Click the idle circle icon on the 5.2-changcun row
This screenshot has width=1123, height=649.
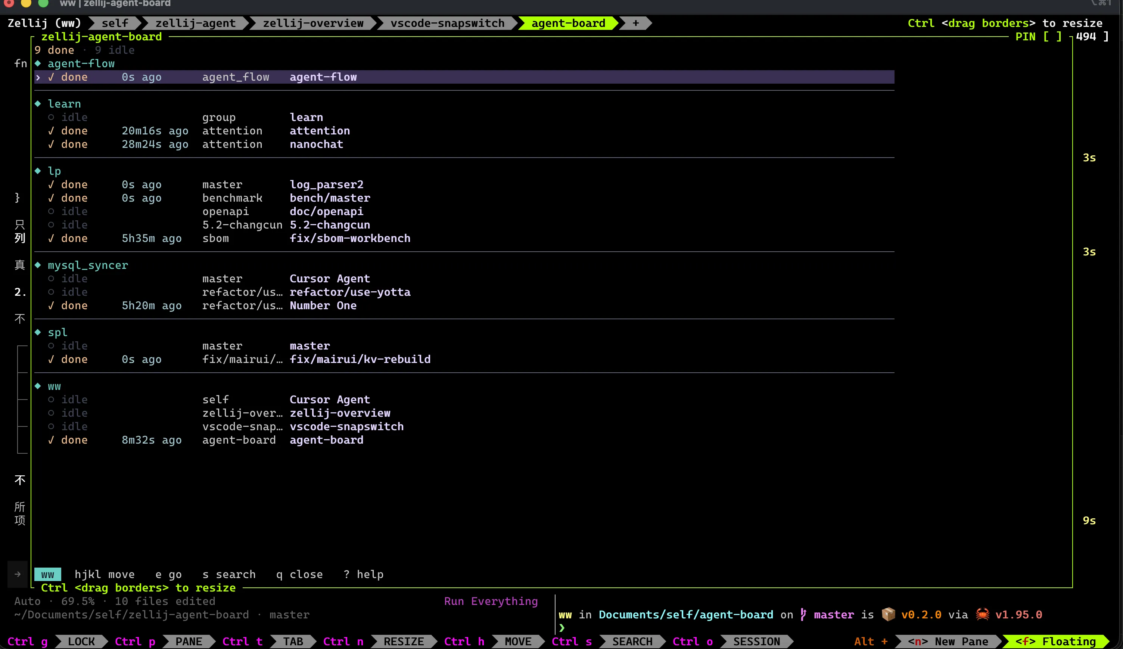[51, 225]
